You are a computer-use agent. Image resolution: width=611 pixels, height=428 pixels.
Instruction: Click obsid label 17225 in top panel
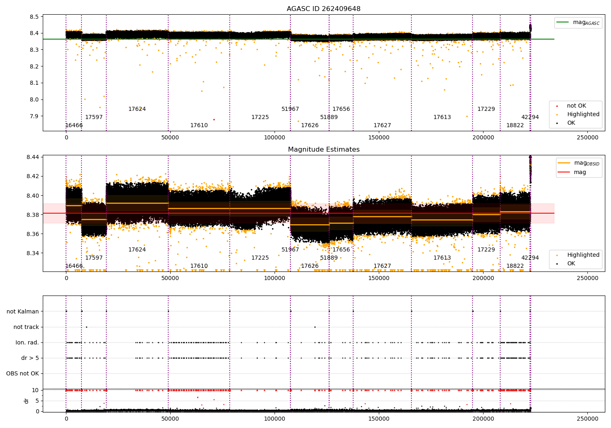tap(260, 117)
